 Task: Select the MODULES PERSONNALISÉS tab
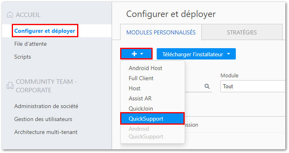(161, 32)
